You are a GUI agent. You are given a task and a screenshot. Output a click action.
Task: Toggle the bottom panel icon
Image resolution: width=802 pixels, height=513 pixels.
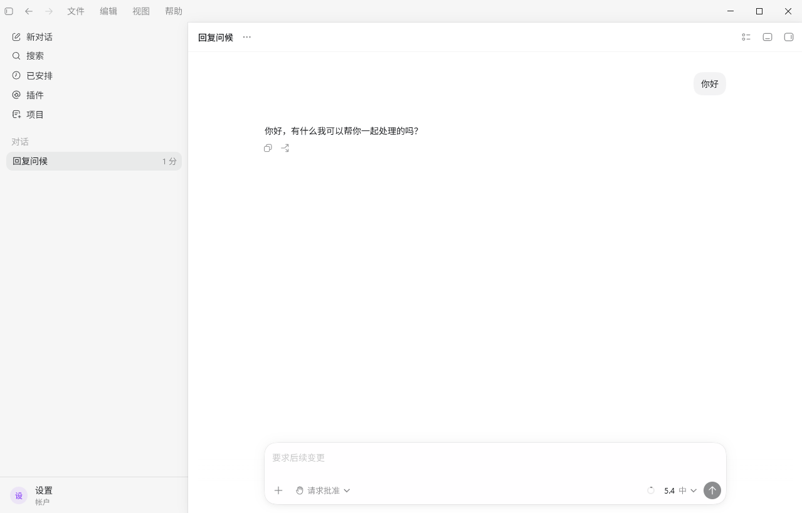pos(768,37)
